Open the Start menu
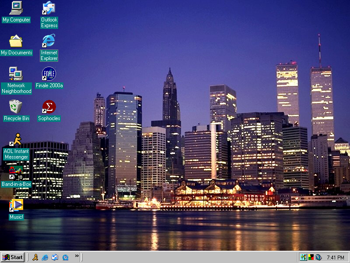 pos(13,257)
